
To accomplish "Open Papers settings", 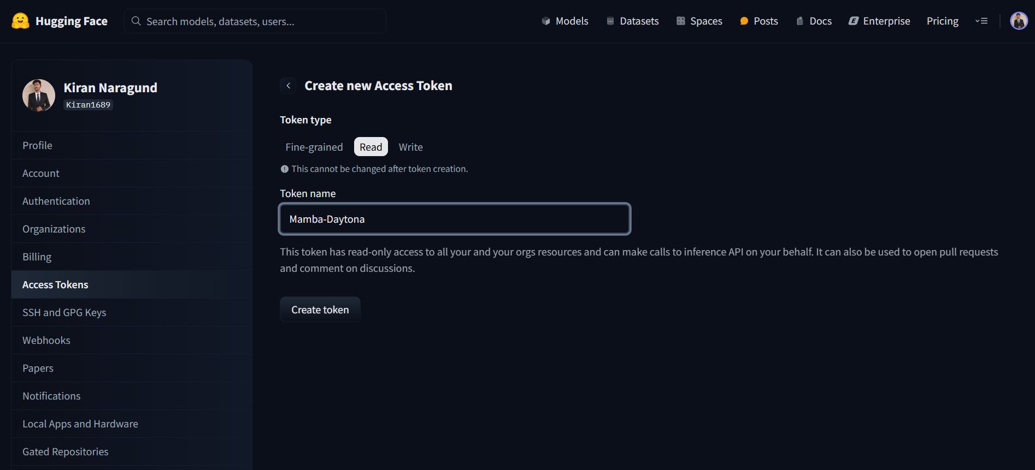I will (132, 368).
